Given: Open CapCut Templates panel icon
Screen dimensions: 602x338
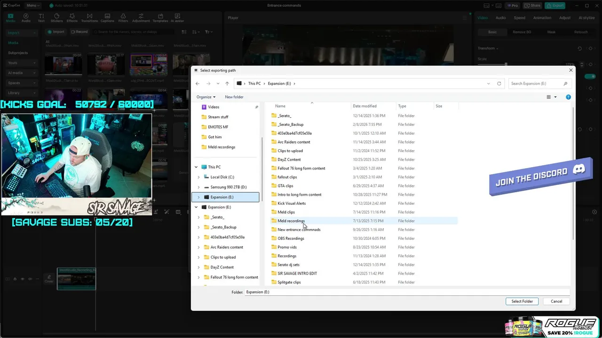Looking at the screenshot, I should [x=160, y=18].
